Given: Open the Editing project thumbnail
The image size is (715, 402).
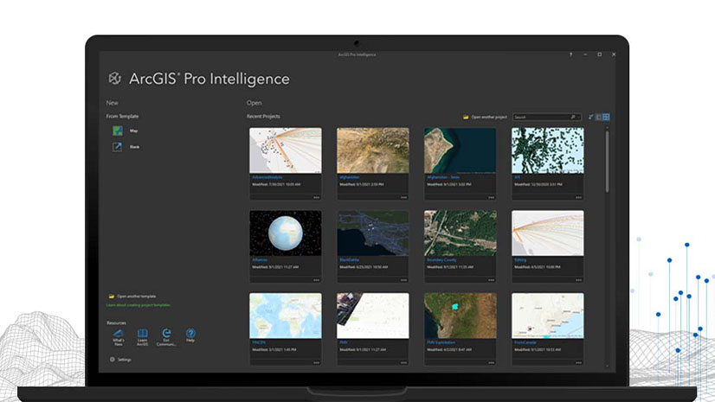Looking at the screenshot, I should pos(548,233).
